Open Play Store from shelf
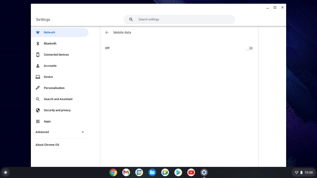Screen dimensions: 317x178 point(178,173)
